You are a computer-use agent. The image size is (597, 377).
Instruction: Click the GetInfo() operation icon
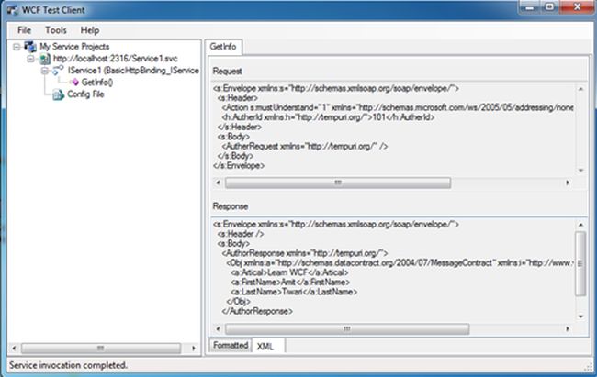pyautogui.click(x=75, y=82)
